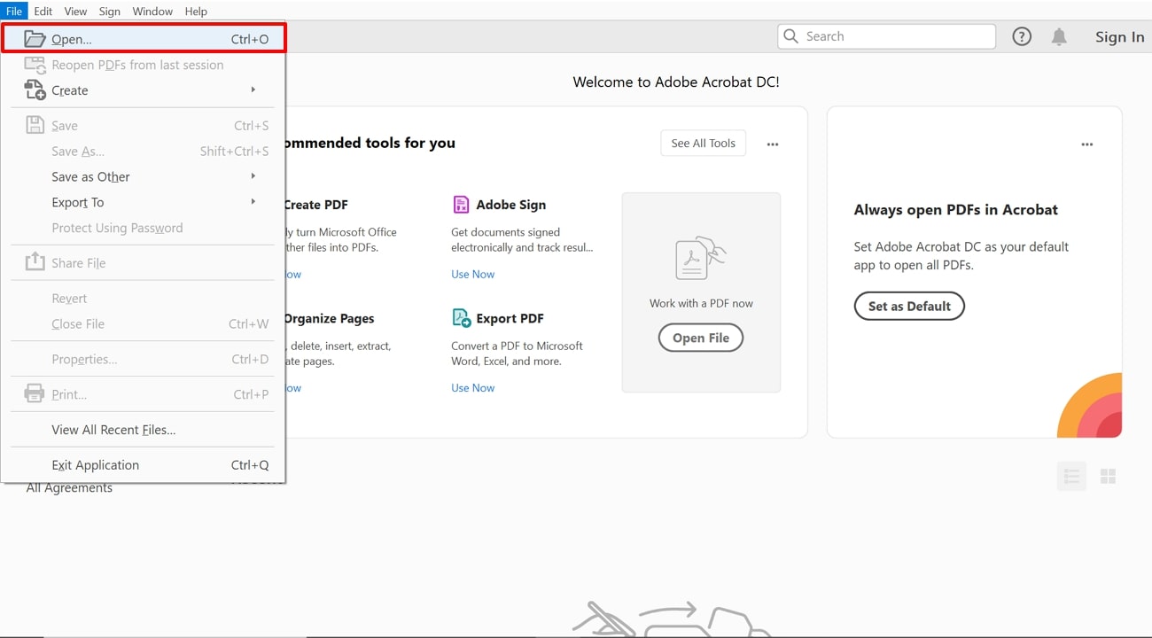1152x638 pixels.
Task: Open more options in Recommended tools card
Action: [773, 144]
